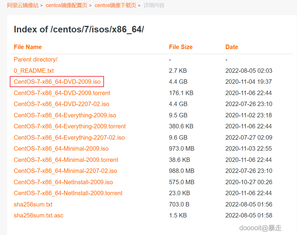
Task: Open the 0_README.txt file
Action: pyautogui.click(x=34, y=71)
